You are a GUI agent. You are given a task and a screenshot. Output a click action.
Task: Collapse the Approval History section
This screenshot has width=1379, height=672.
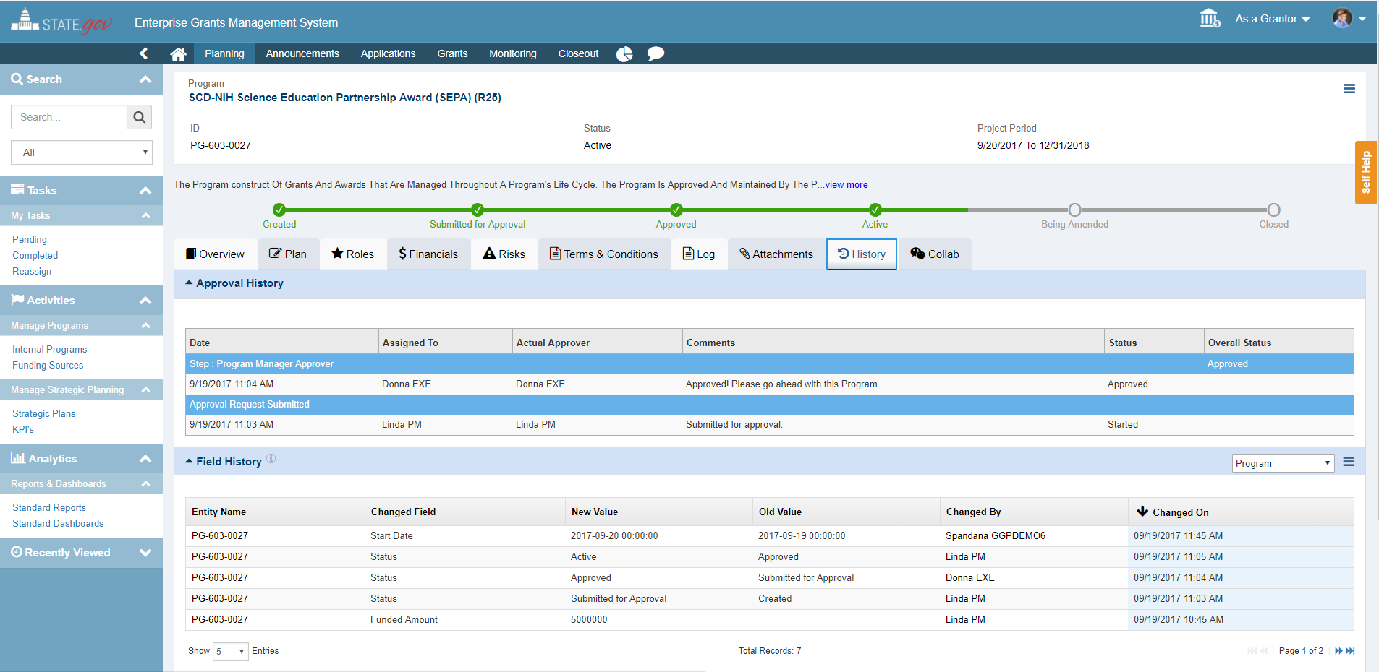click(x=190, y=283)
